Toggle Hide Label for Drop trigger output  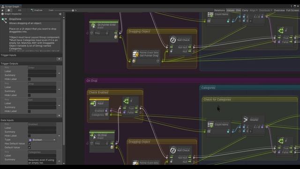point(29,95)
